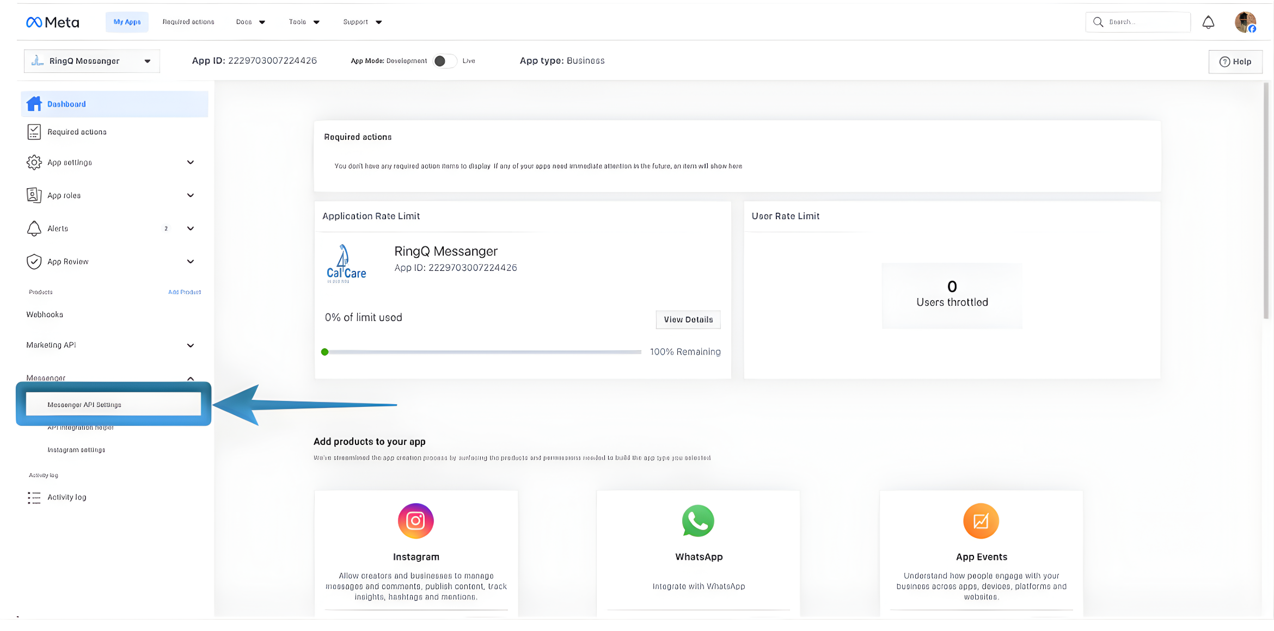This screenshot has height=631, width=1274.
Task: Open Messenger API Settings
Action: (x=84, y=404)
